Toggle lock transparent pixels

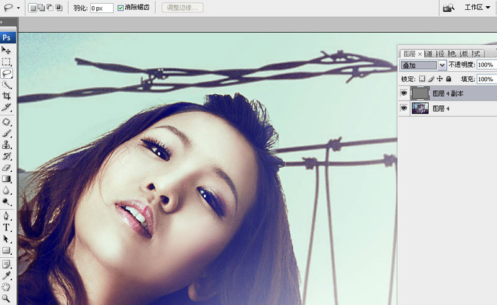(x=422, y=79)
